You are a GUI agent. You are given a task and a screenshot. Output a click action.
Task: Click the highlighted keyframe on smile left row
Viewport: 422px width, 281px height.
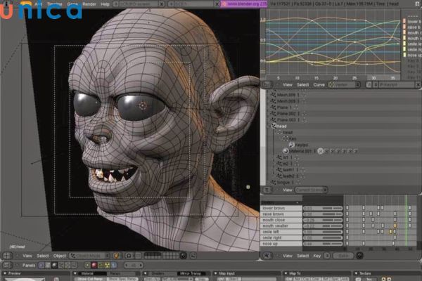391,232
